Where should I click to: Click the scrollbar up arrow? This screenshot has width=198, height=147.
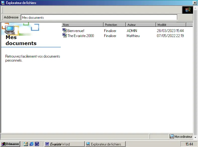(x=195, y=8)
